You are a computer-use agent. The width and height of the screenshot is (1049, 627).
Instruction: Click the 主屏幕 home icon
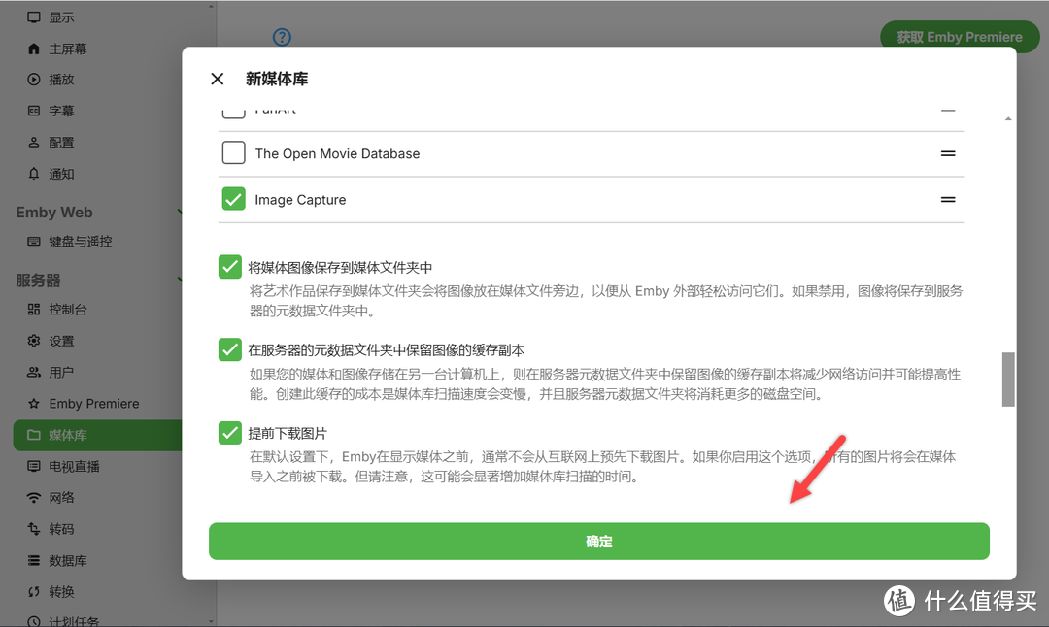[x=33, y=49]
